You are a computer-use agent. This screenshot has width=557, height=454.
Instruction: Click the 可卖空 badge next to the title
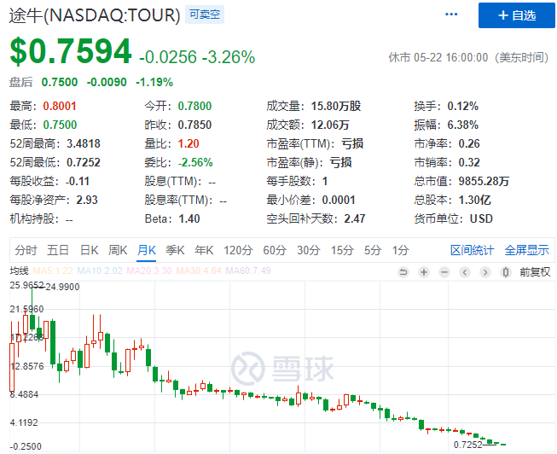[x=204, y=15]
